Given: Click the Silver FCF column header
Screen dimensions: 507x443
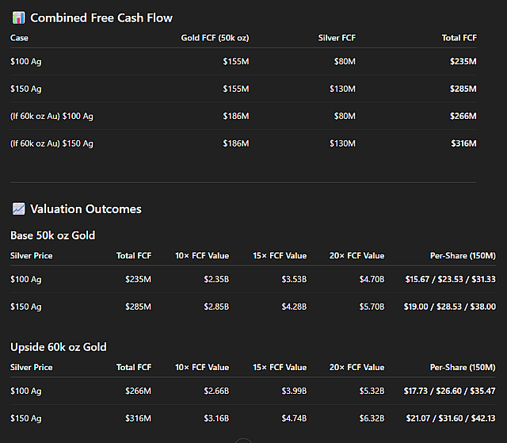Looking at the screenshot, I should [x=337, y=38].
